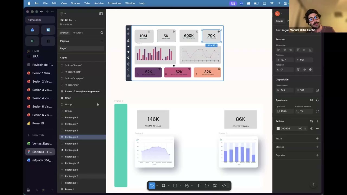Select the Rectangle 6 layer
This screenshot has height=195, width=347.
click(82, 137)
